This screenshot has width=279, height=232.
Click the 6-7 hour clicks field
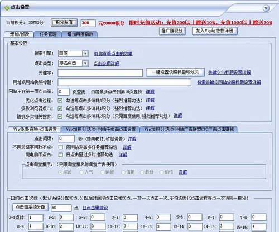[227, 217]
